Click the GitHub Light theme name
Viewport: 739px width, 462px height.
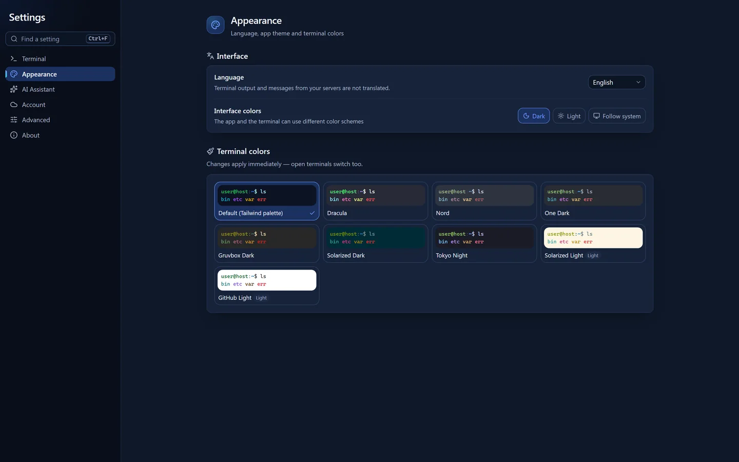tap(235, 298)
